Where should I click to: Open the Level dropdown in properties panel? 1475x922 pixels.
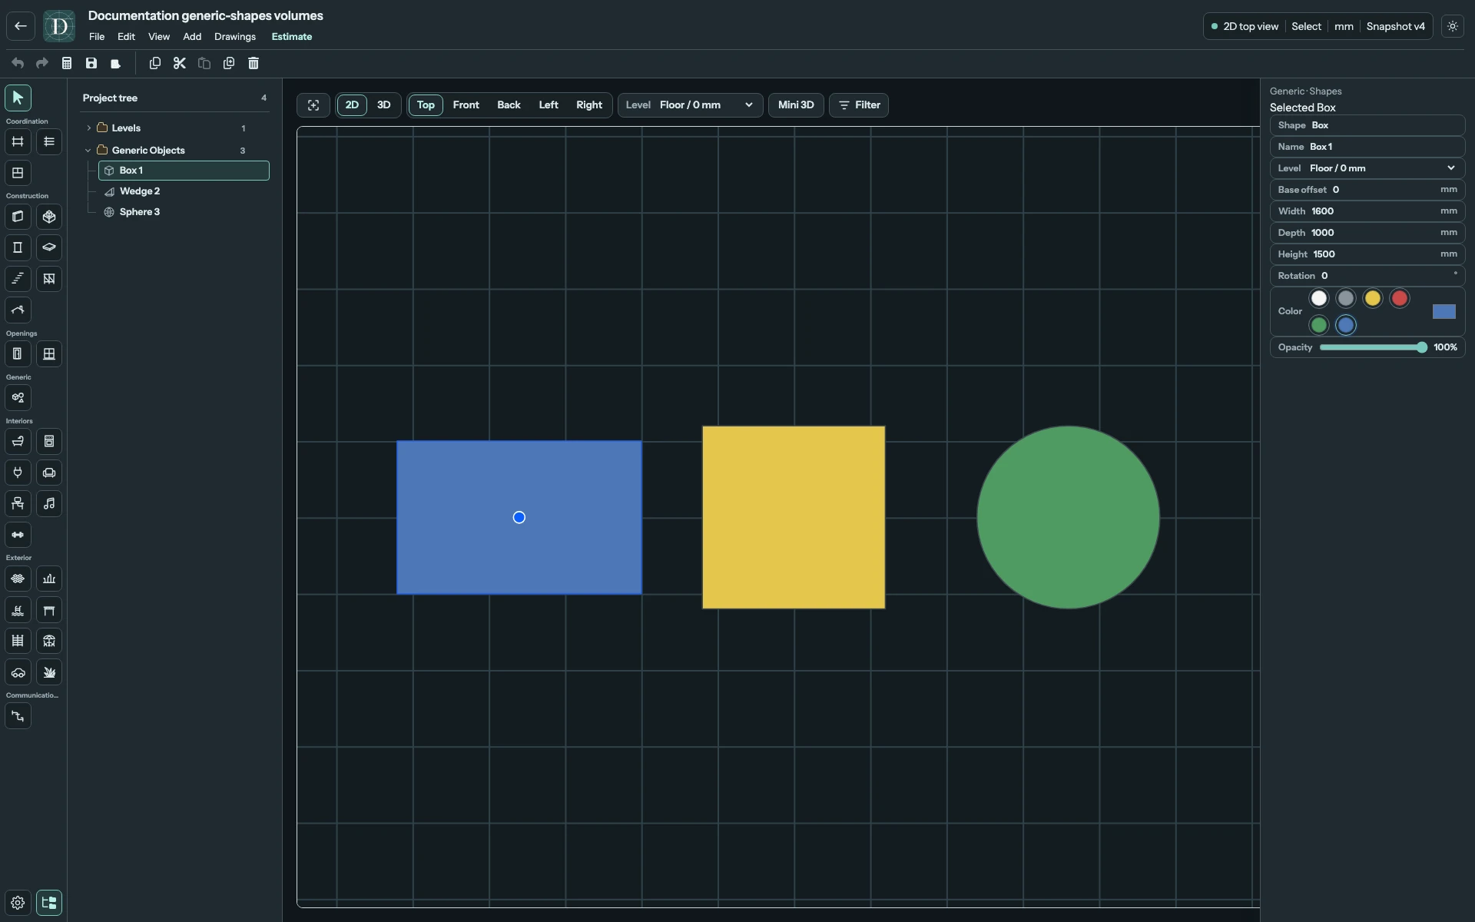tap(1367, 168)
